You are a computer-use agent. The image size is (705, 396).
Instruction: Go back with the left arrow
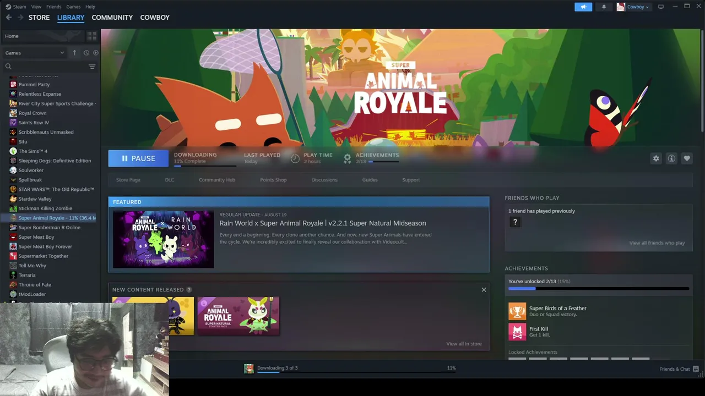(x=9, y=18)
